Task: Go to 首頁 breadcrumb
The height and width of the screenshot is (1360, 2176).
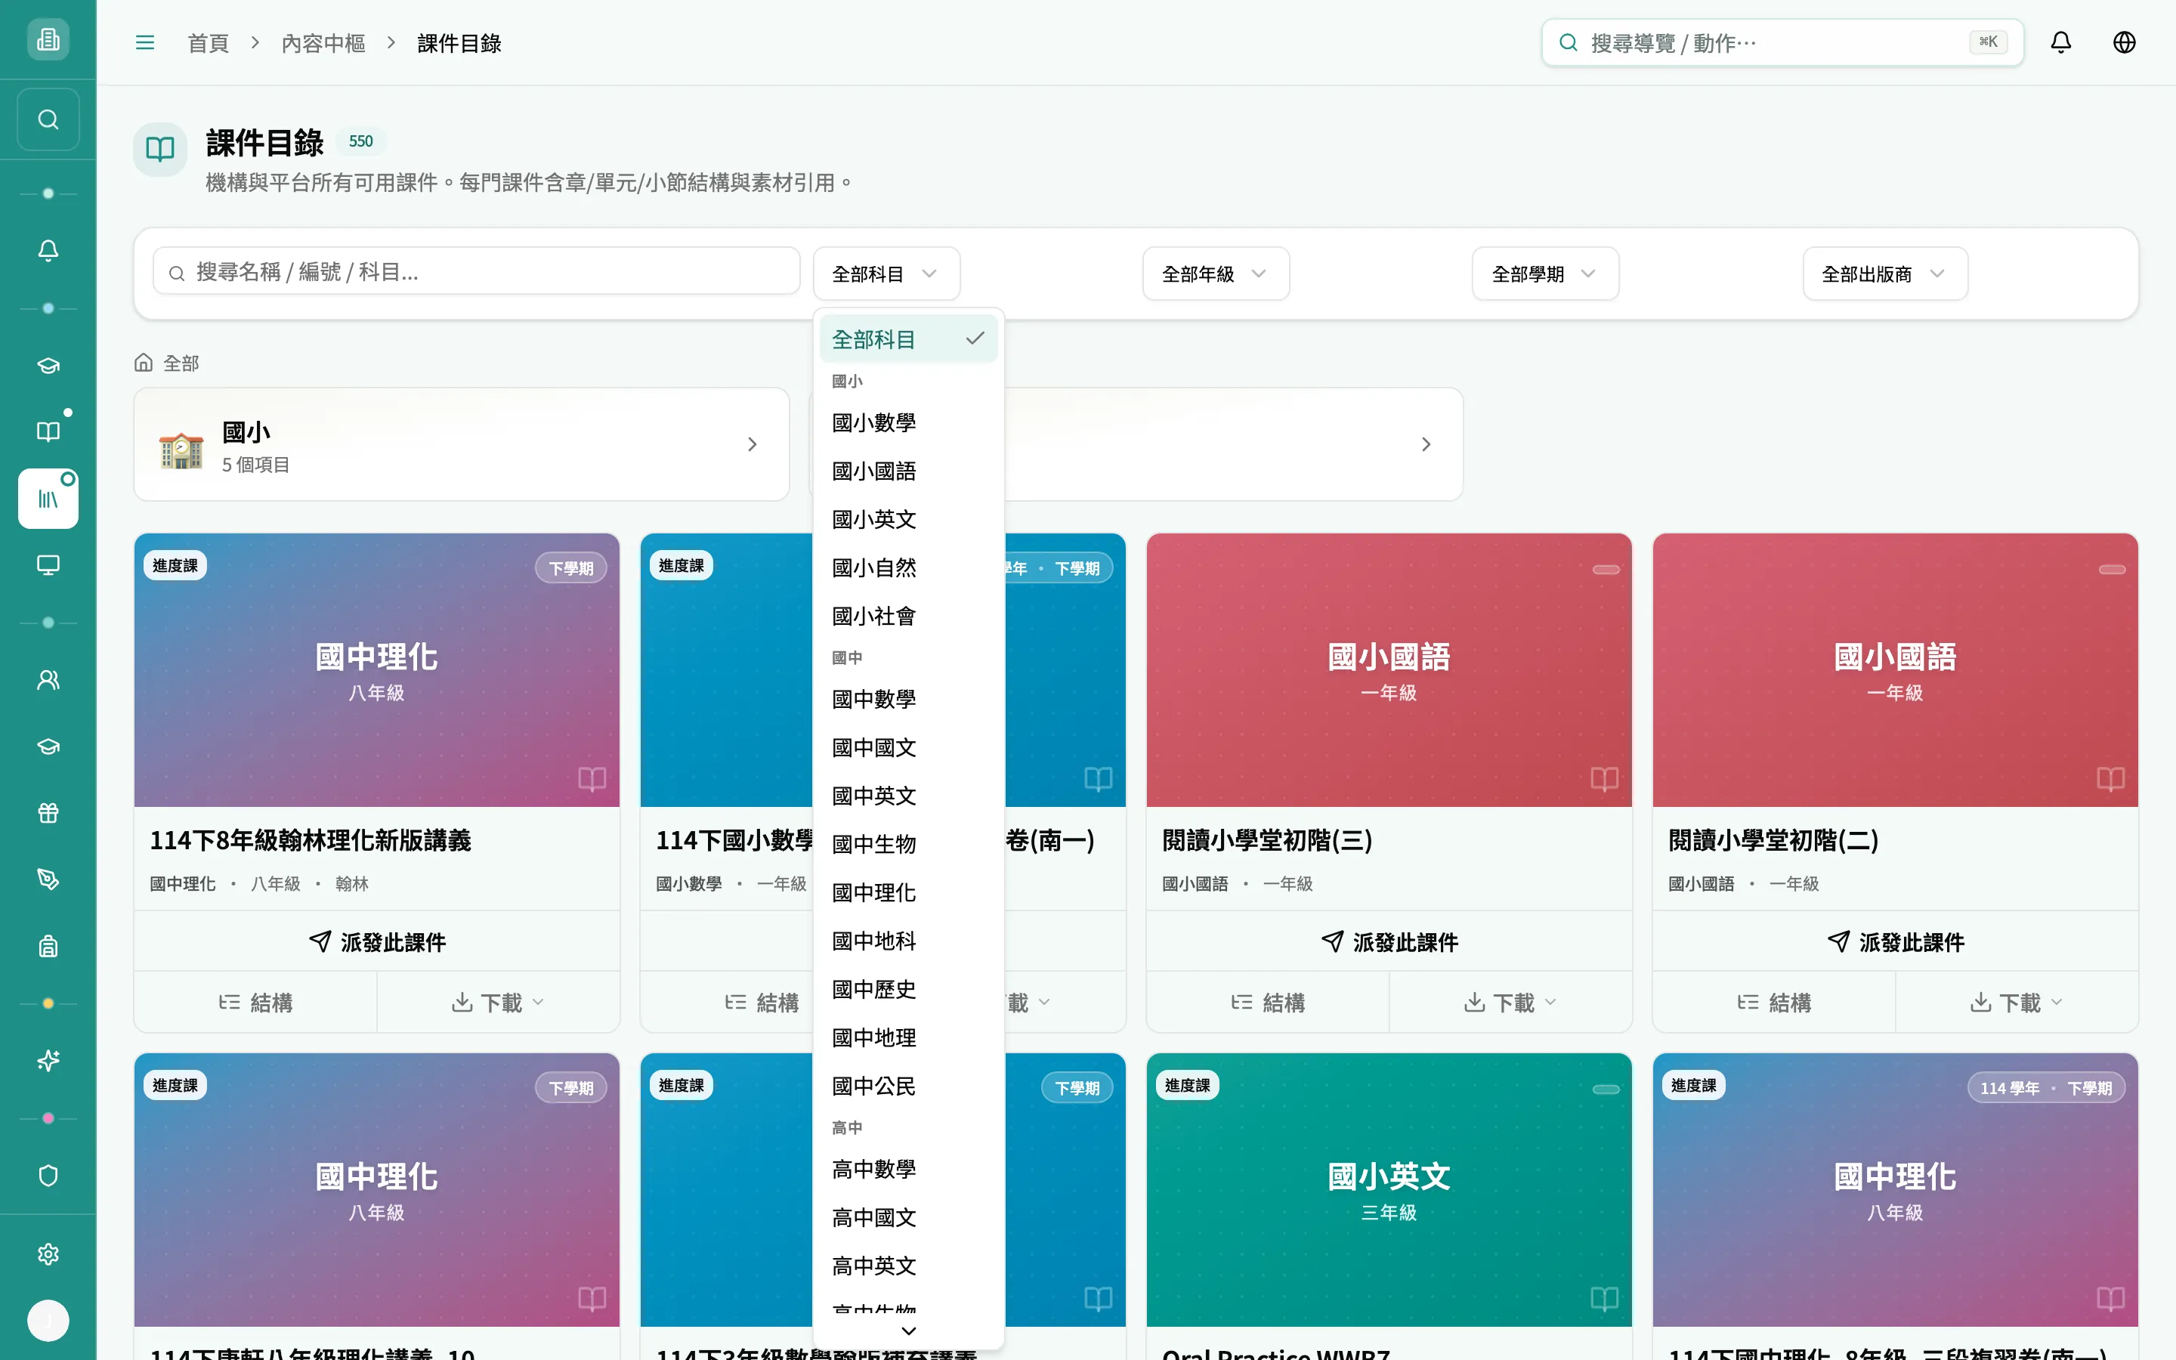Action: [x=208, y=43]
